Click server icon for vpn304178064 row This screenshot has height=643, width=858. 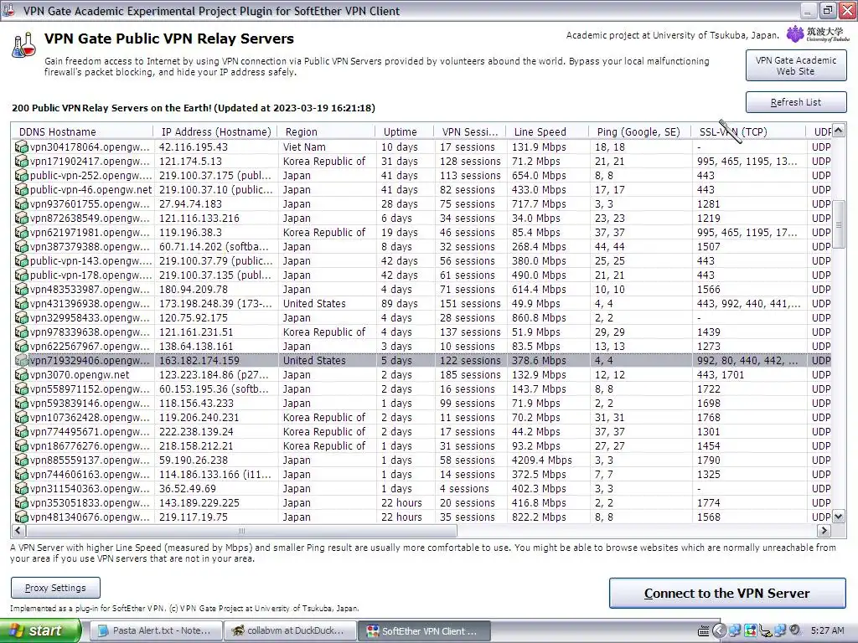click(21, 147)
